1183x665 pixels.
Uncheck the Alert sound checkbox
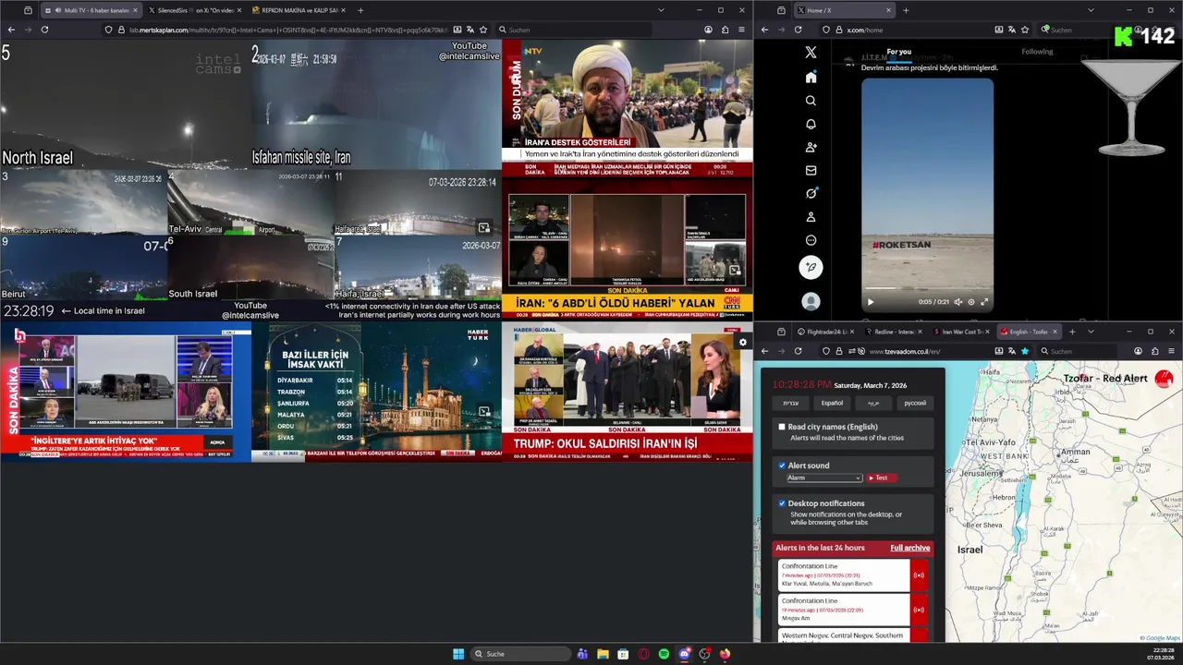tap(782, 465)
